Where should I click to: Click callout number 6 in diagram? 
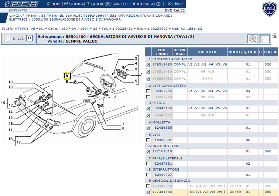coord(67,82)
